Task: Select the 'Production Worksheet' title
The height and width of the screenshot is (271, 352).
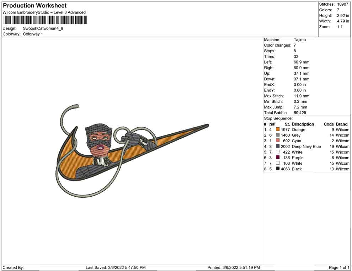Action: pyautogui.click(x=35, y=6)
